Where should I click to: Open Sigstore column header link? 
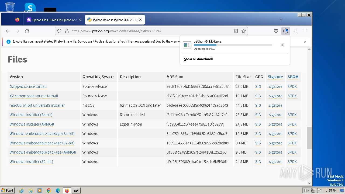pos(275,77)
